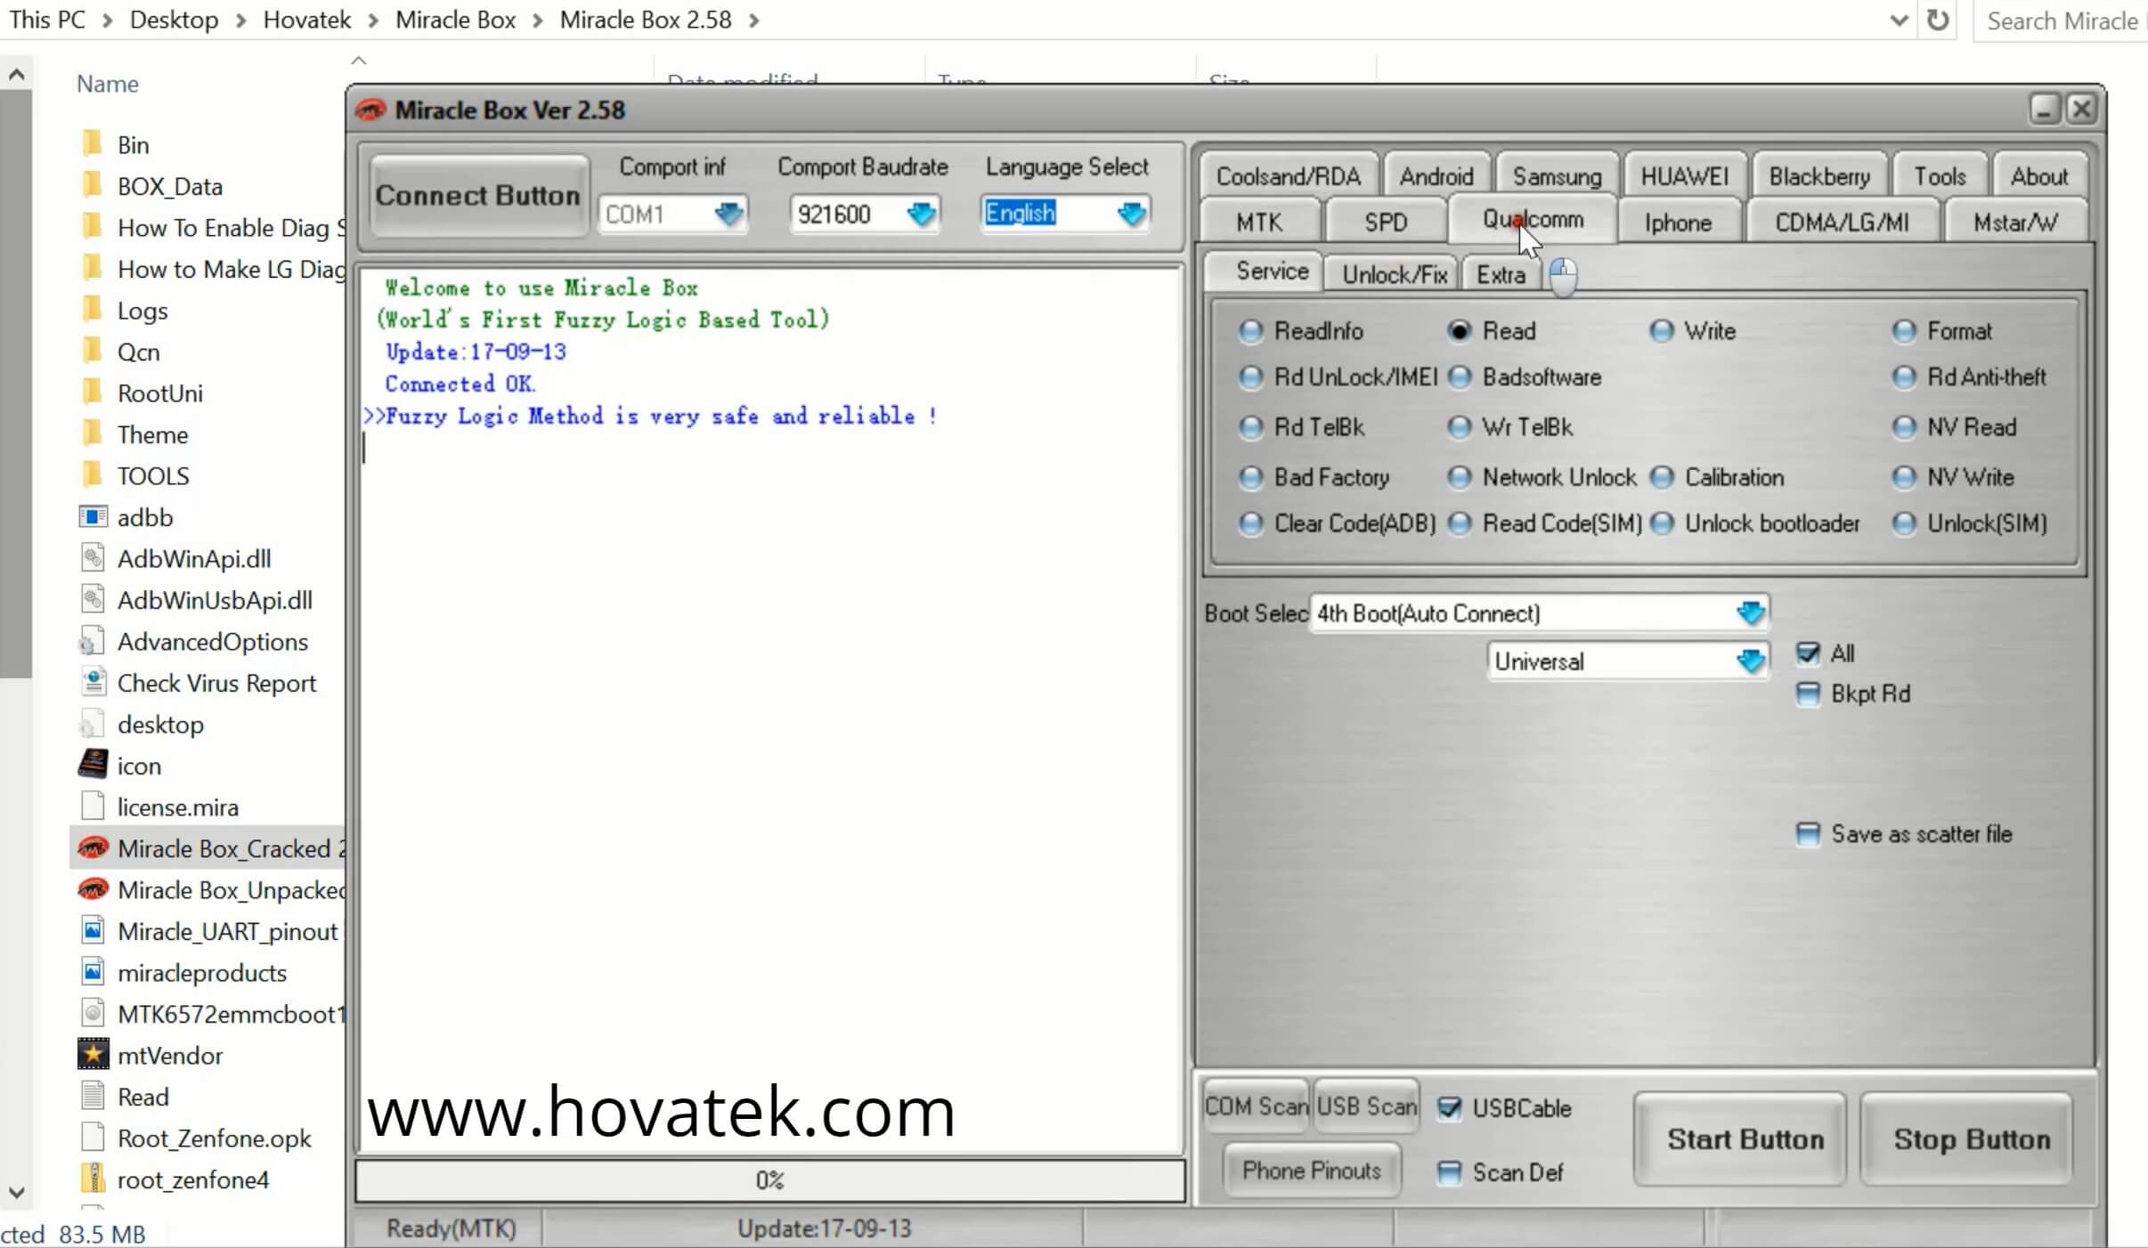
Task: Expand the Miracle Box 2.58 breadcrumb chevron
Action: coord(753,20)
